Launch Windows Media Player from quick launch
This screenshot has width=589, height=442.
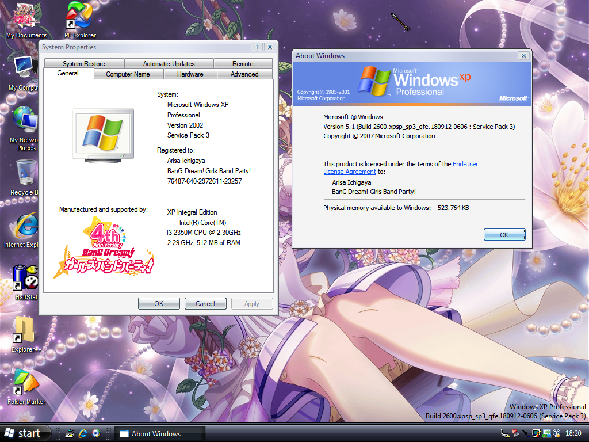coord(96,433)
